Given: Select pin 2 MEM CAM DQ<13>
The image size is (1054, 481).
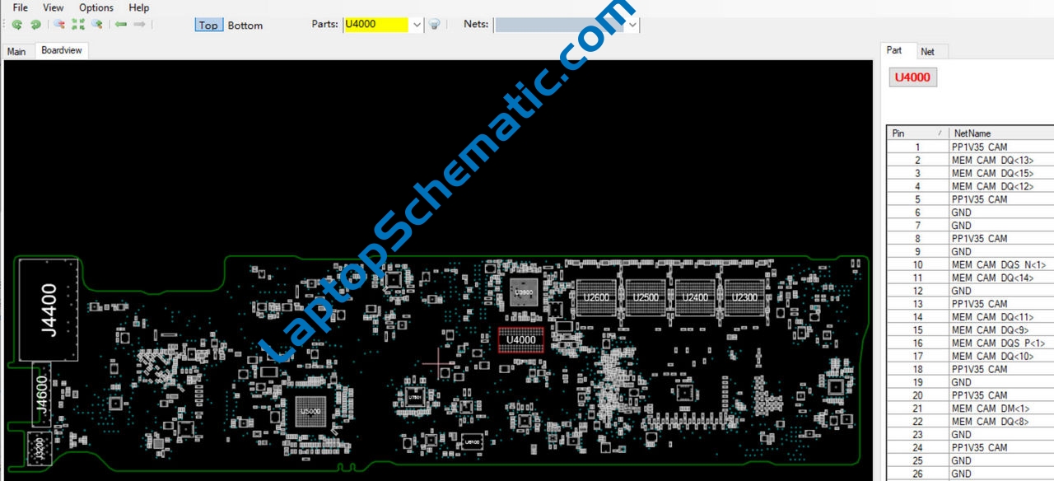Looking at the screenshot, I should coord(970,160).
